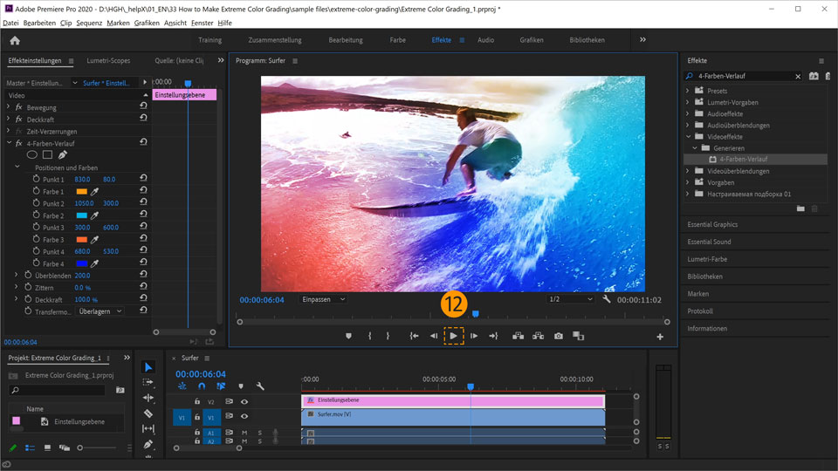Viewport: 838px width, 471px height.
Task: Expand the Presets folder
Action: point(688,90)
